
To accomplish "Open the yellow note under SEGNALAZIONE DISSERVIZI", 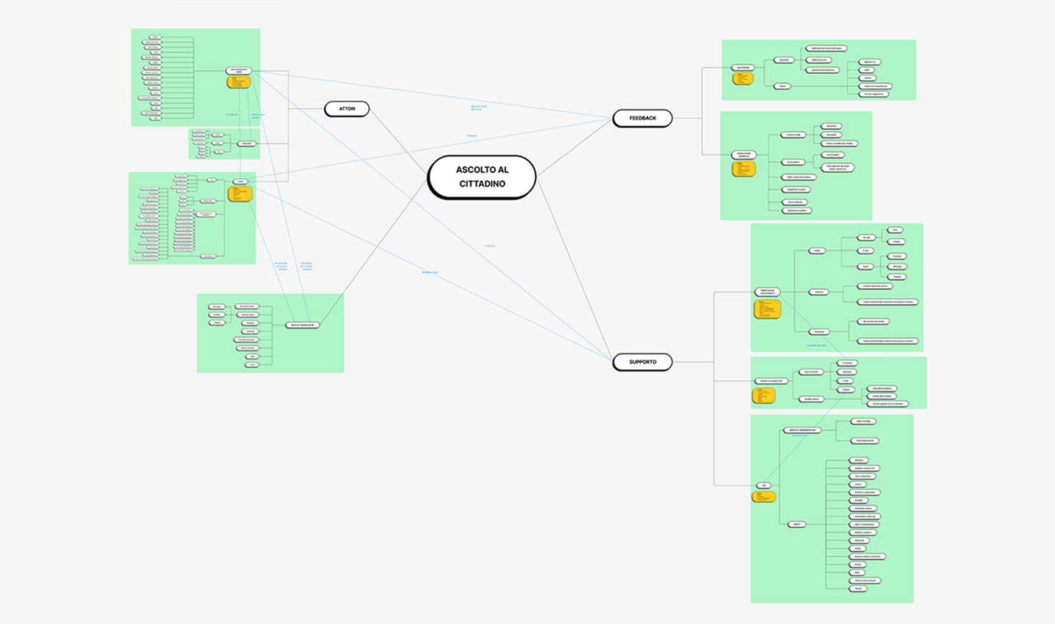I will click(x=744, y=169).
